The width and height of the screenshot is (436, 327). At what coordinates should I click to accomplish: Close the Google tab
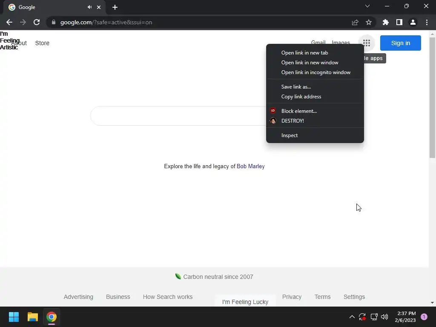pyautogui.click(x=99, y=7)
